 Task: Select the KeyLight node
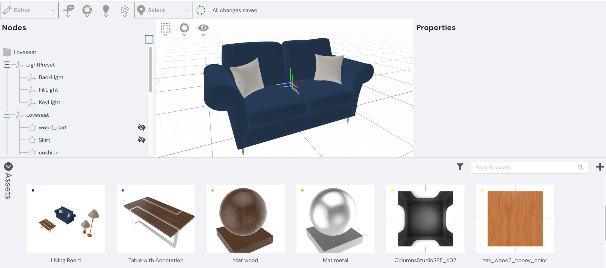[49, 102]
